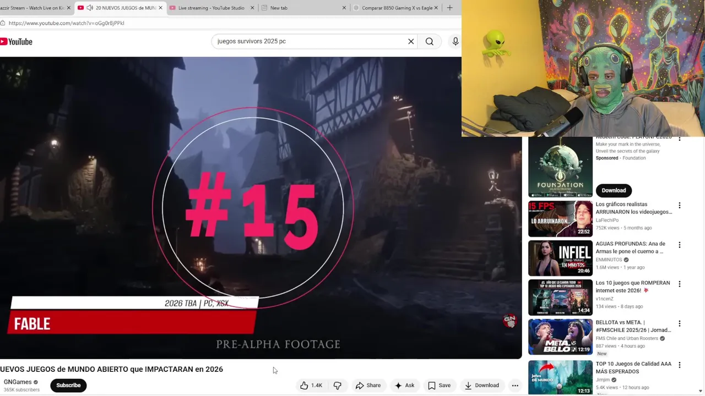Click 'Sponsored · Foundation' label
Viewport: 705px width, 396px height.
click(620, 158)
